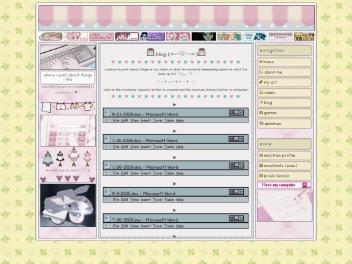
Task: Open Tools menu in the 7-26-2025.doc window
Action: pyautogui.click(x=158, y=226)
